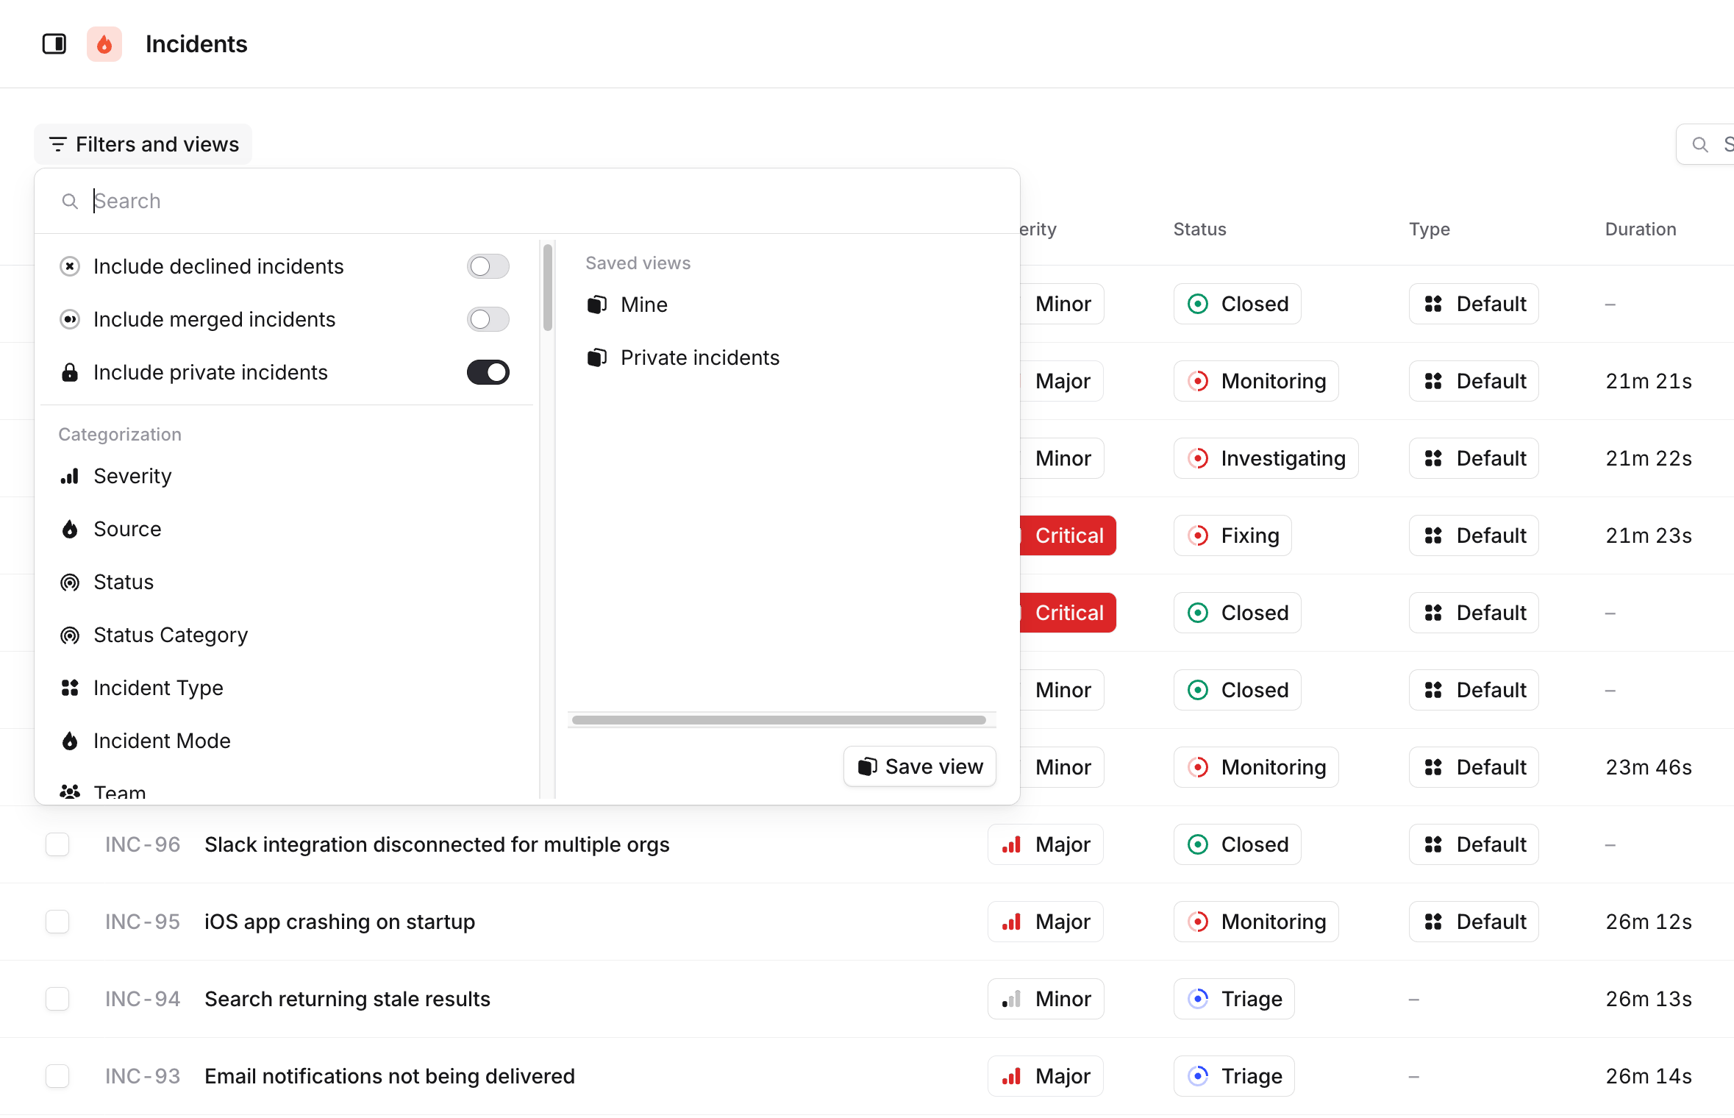Disable the Include private incidents switch
The image size is (1734, 1118).
[x=488, y=372]
